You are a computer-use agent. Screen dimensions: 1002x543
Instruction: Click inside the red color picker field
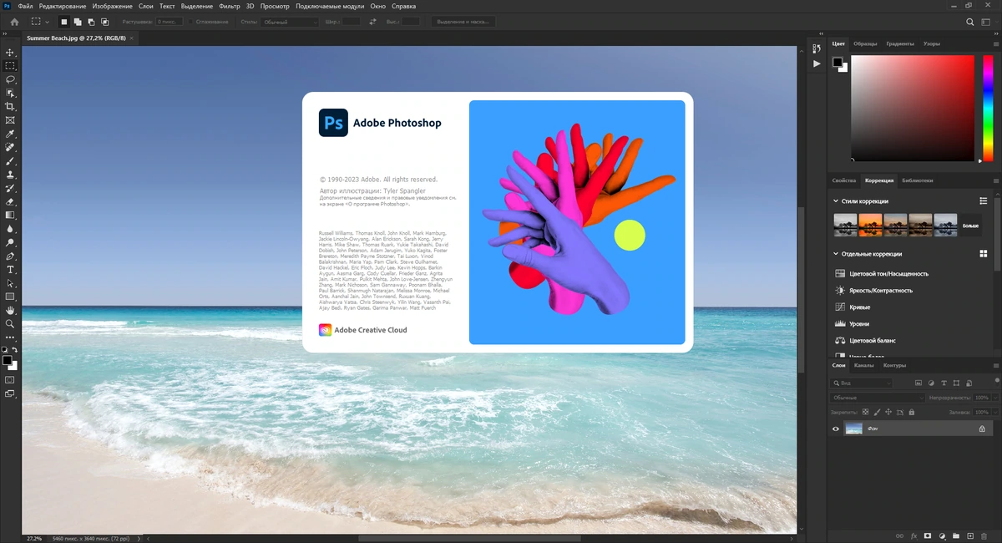pyautogui.click(x=913, y=107)
